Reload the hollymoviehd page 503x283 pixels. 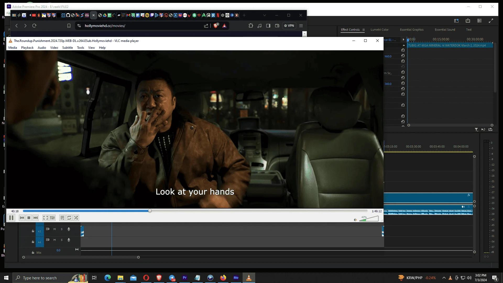pos(34,26)
